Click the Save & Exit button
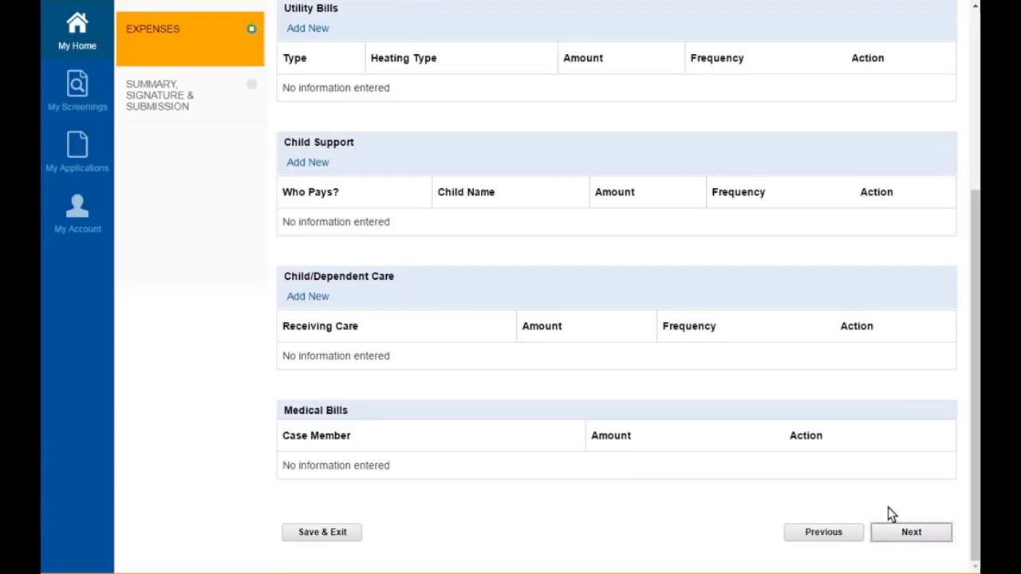 point(322,532)
